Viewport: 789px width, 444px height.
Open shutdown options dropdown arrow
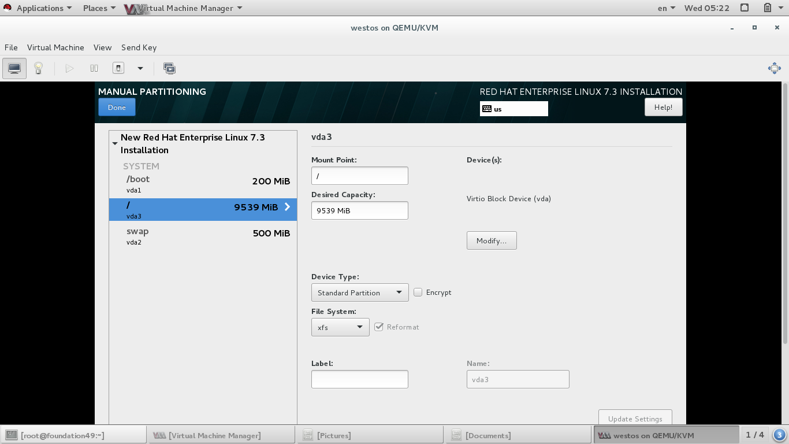140,68
